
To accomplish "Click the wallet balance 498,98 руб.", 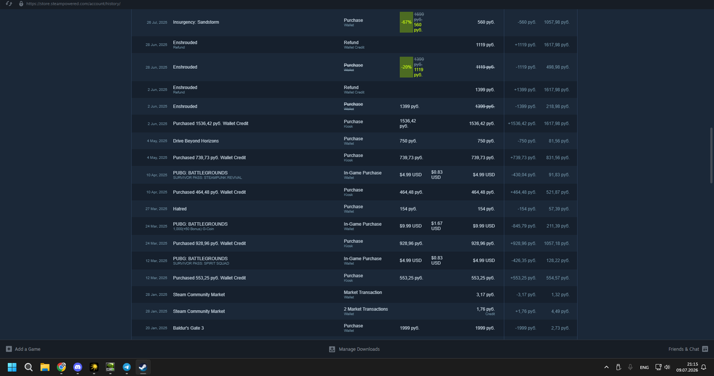I will (x=558, y=67).
